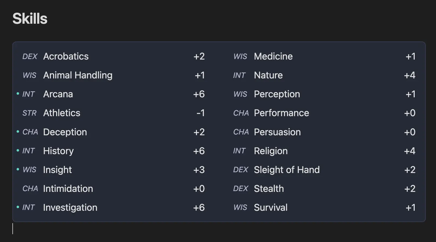The image size is (436, 242).
Task: Click the Performance skill label
Action: click(x=282, y=113)
